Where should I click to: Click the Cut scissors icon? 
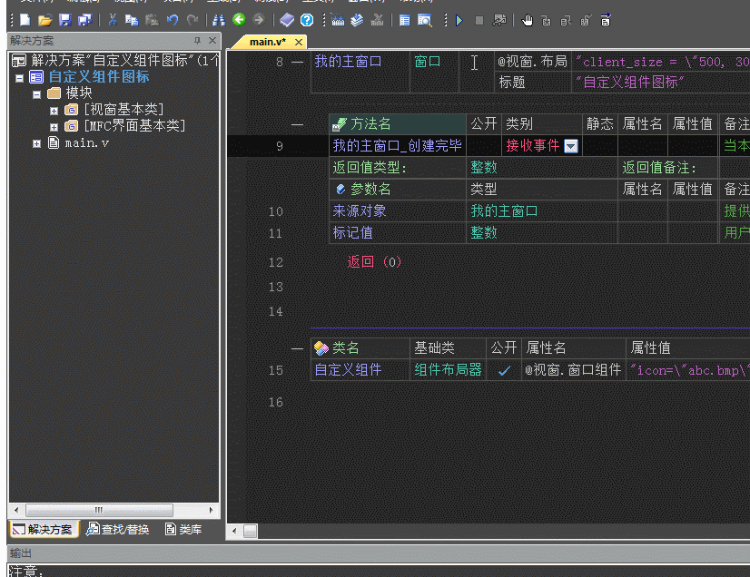pos(113,20)
